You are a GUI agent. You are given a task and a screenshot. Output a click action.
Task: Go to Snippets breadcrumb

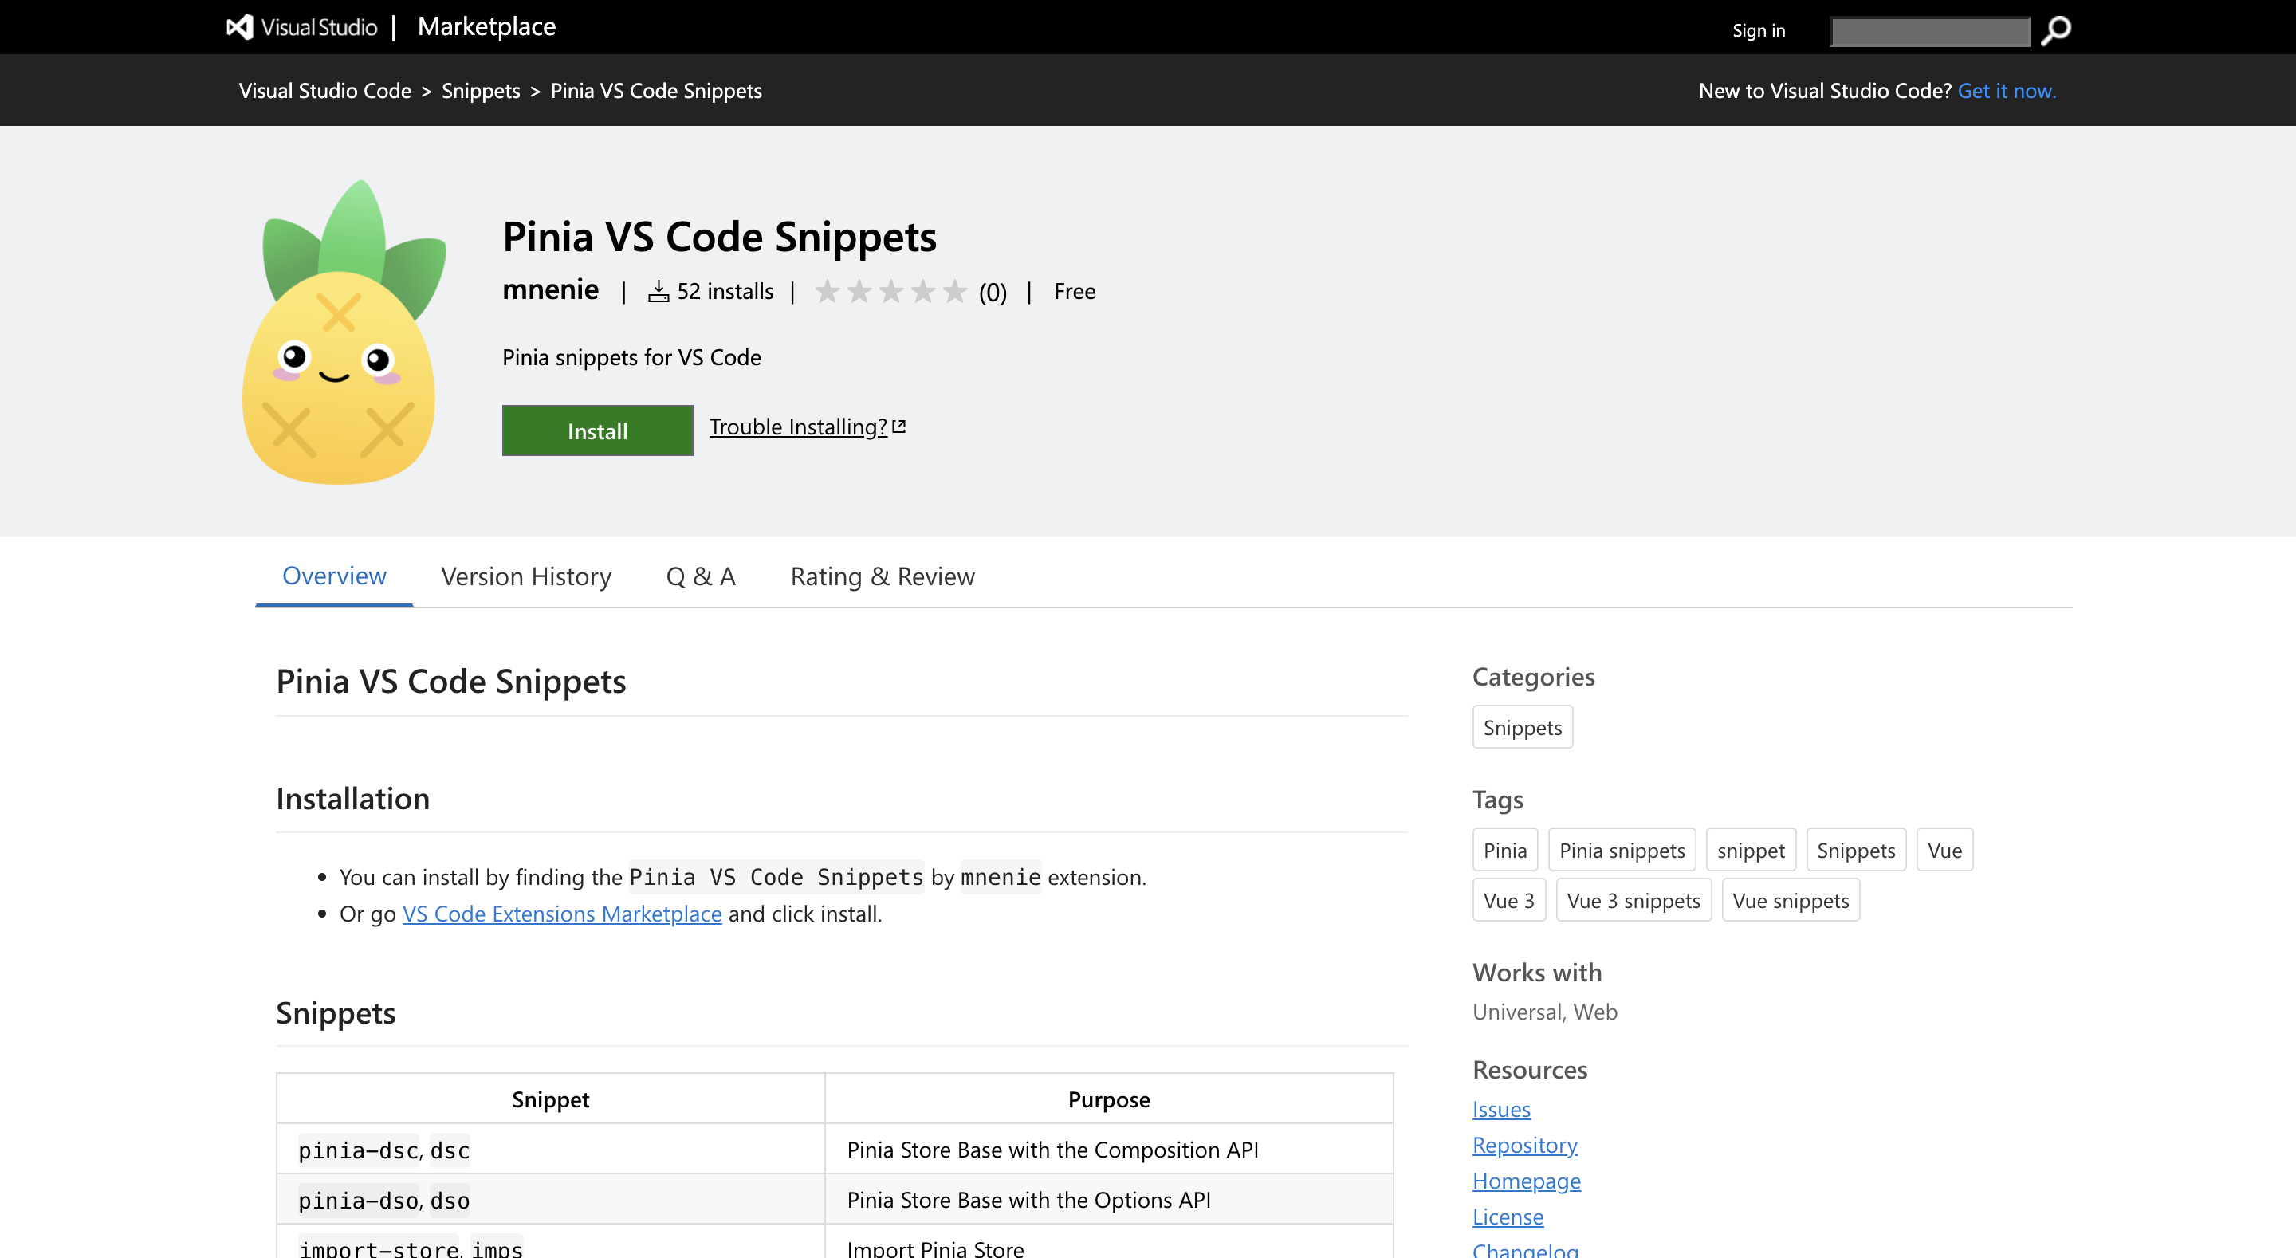481,91
